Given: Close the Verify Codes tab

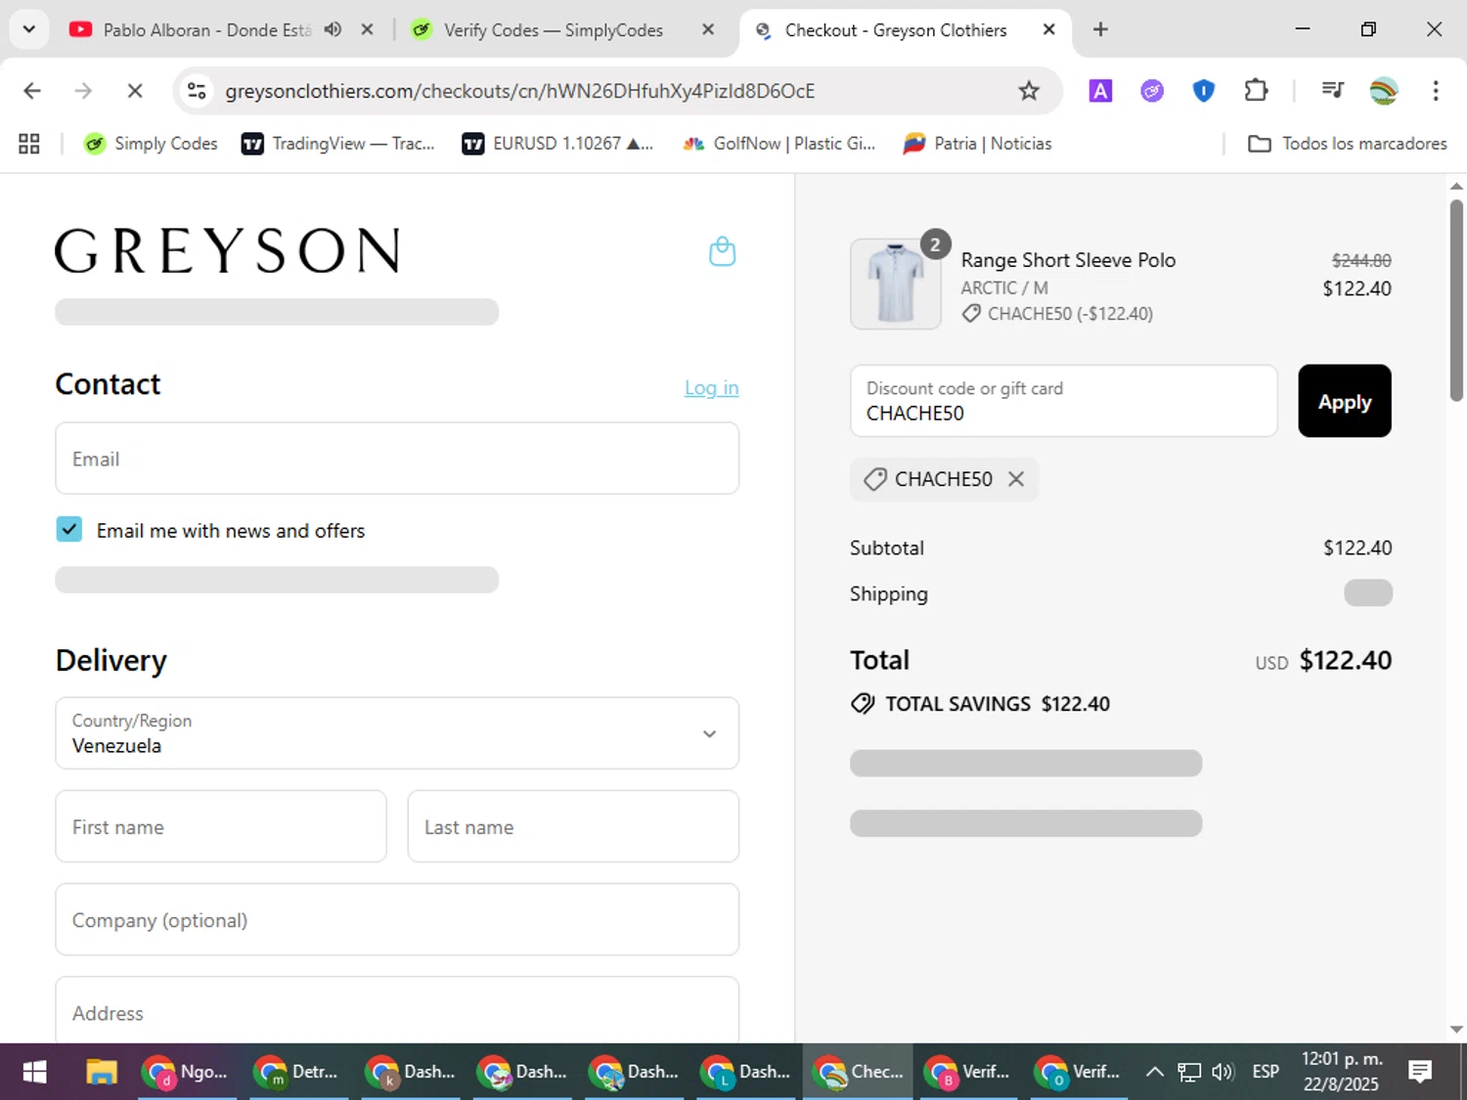Looking at the screenshot, I should coord(708,29).
